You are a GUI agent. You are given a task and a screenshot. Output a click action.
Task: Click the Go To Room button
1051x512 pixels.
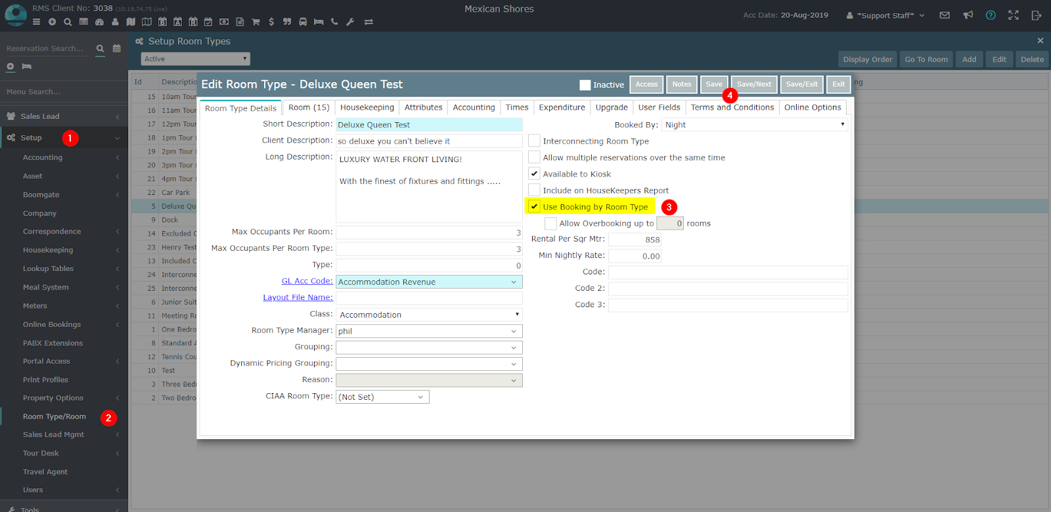(926, 59)
